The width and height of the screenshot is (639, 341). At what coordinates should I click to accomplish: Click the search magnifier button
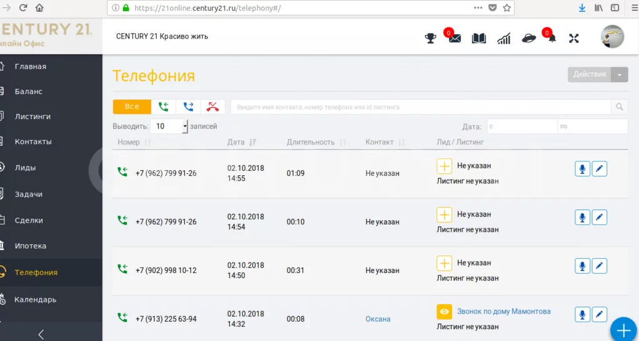click(620, 107)
